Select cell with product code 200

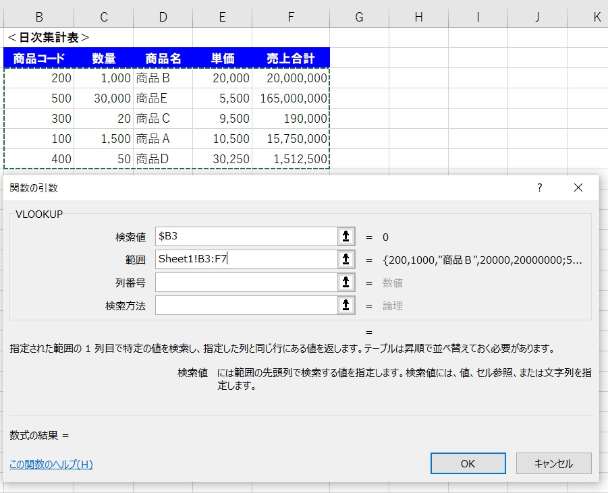tap(38, 78)
